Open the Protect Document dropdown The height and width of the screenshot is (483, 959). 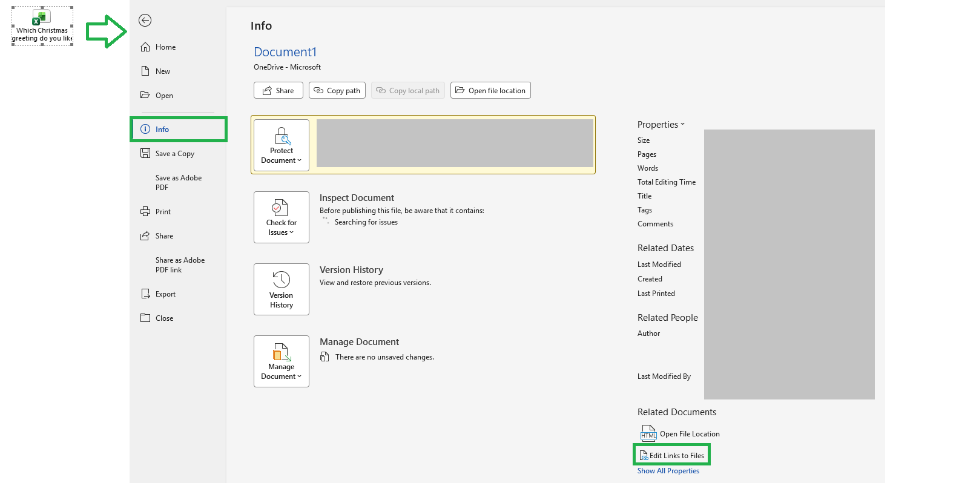[282, 145]
